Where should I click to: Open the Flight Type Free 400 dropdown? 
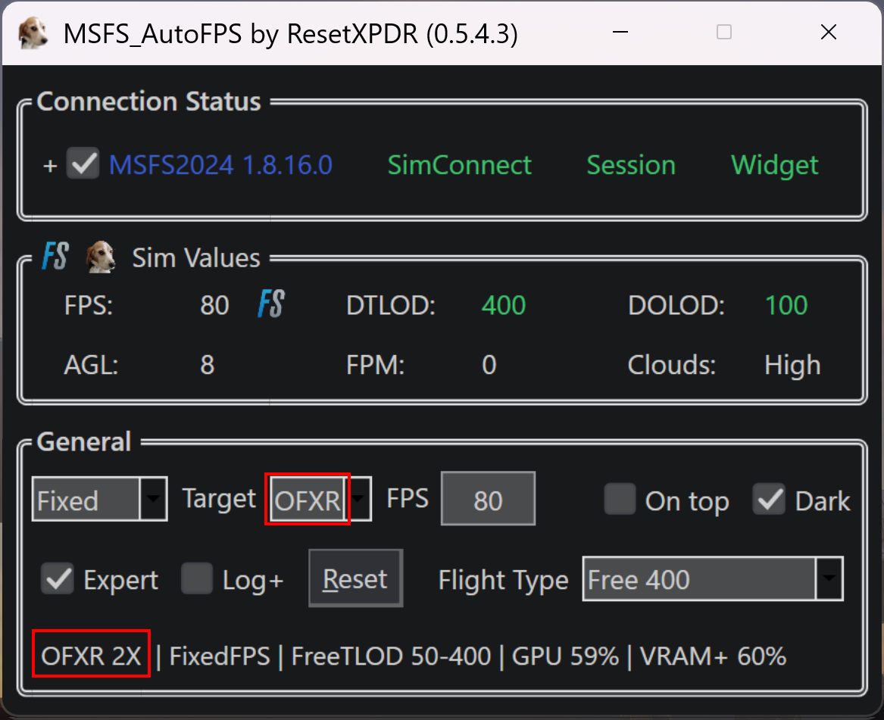click(713, 578)
